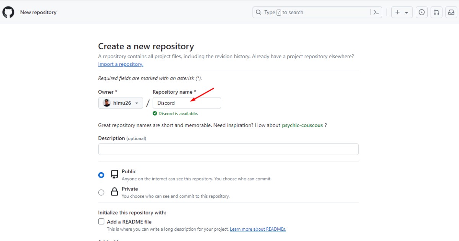Viewport: 459px width, 241px height.
Task: Enable the Add a README file checkbox
Action: 101,221
